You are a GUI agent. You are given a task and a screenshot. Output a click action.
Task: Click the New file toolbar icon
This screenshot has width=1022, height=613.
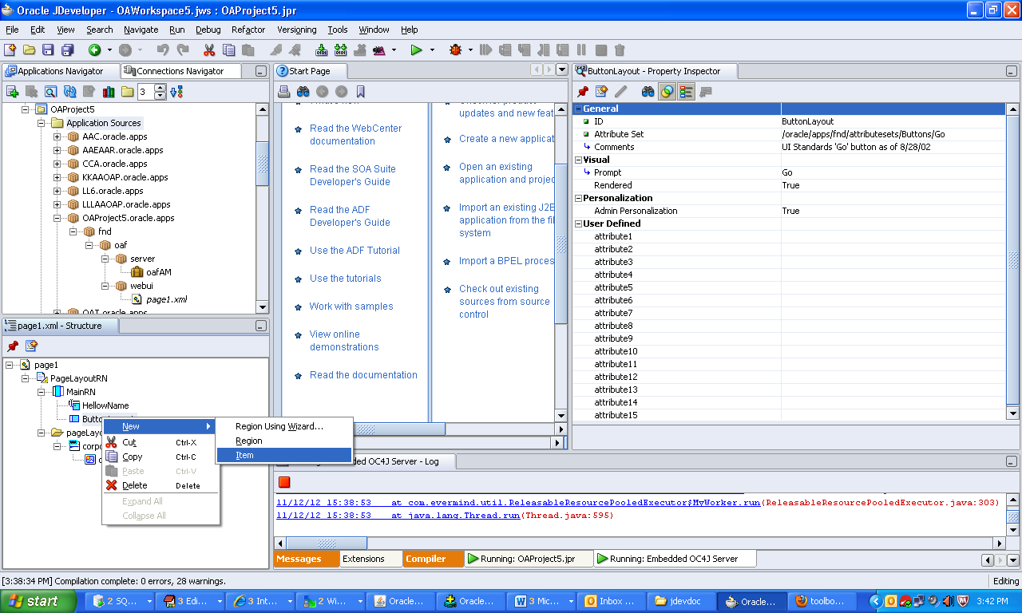[10, 50]
